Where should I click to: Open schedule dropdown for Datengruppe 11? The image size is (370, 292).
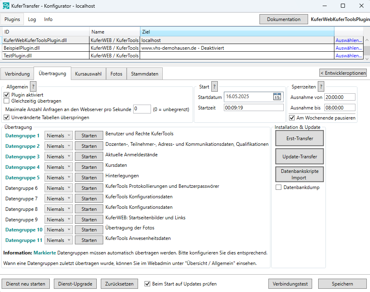pos(59,240)
